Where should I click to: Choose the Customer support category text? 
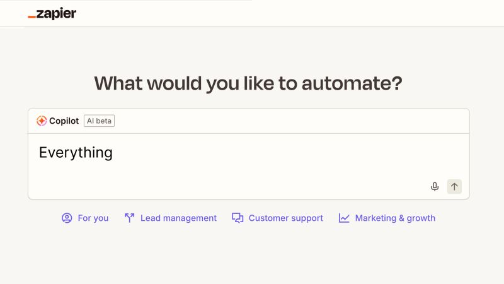(x=285, y=218)
